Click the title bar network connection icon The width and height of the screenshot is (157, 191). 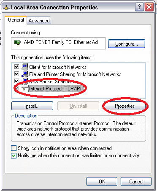6,7
